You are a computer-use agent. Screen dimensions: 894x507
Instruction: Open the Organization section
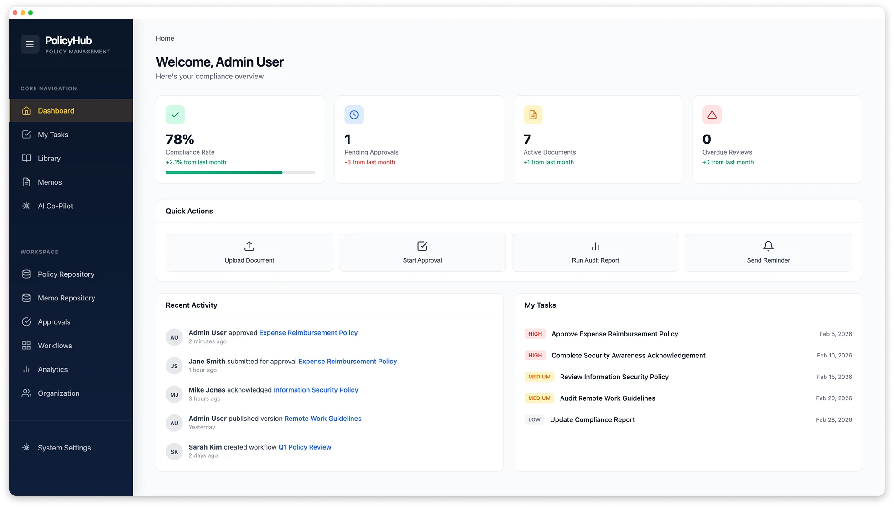(58, 393)
